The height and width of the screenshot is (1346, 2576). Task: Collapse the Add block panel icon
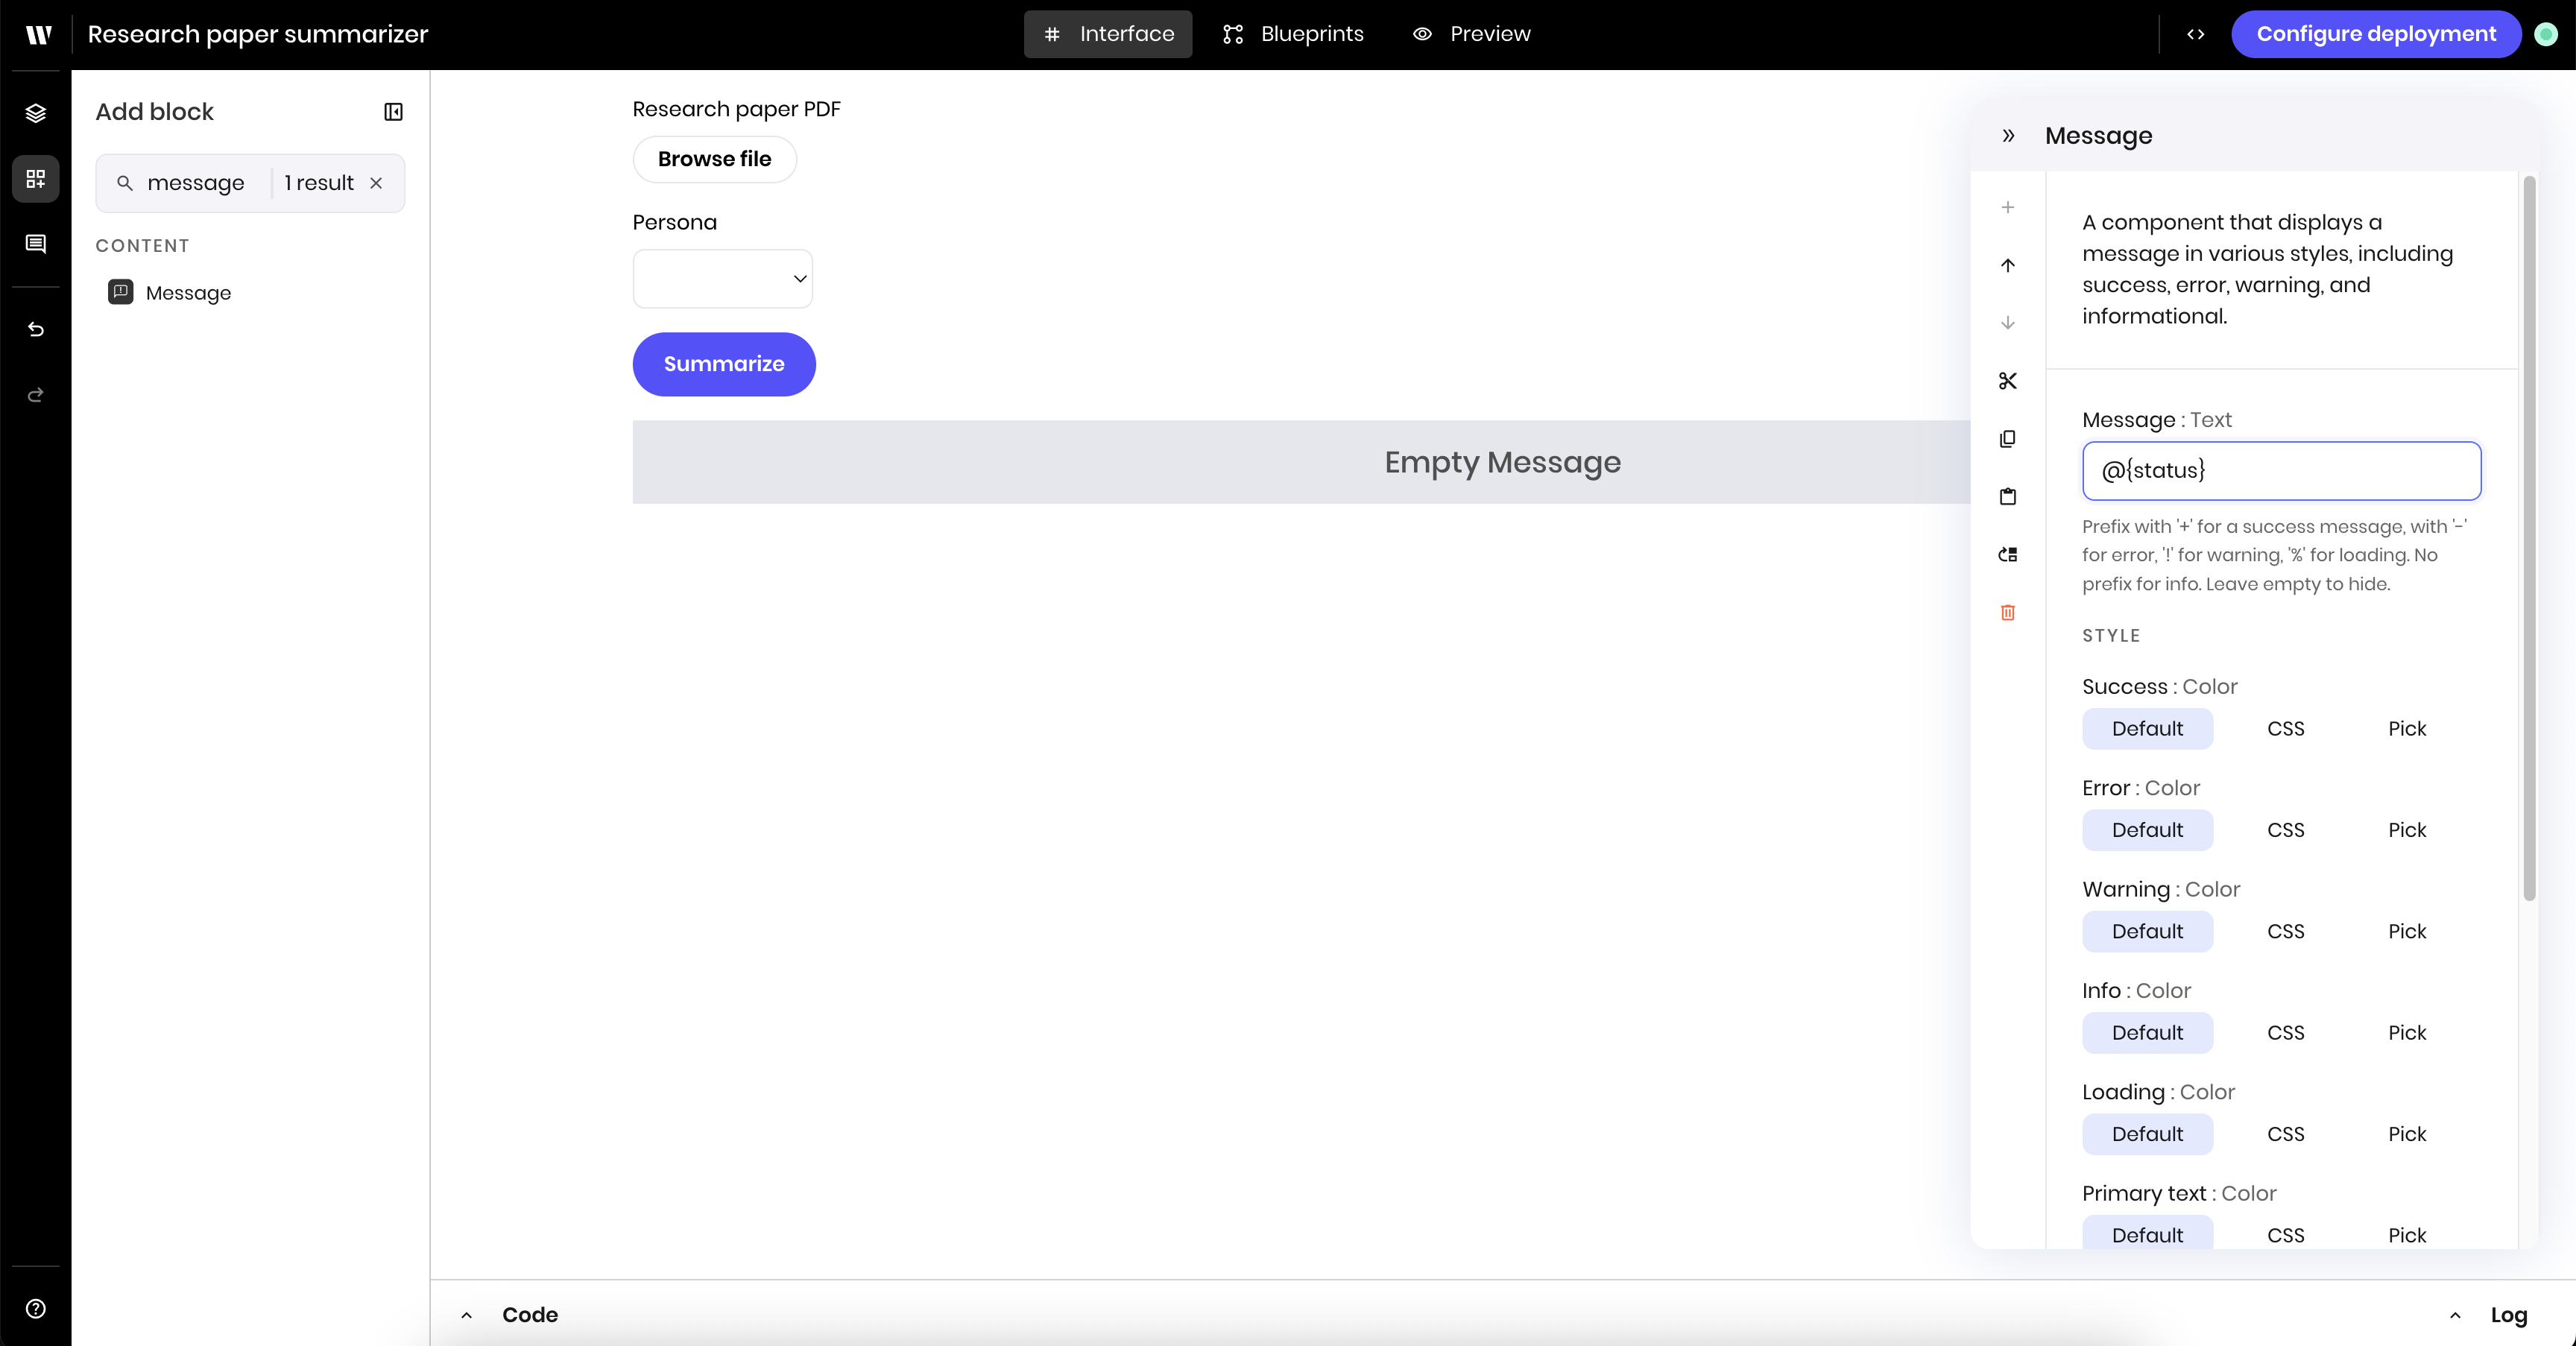(x=393, y=112)
